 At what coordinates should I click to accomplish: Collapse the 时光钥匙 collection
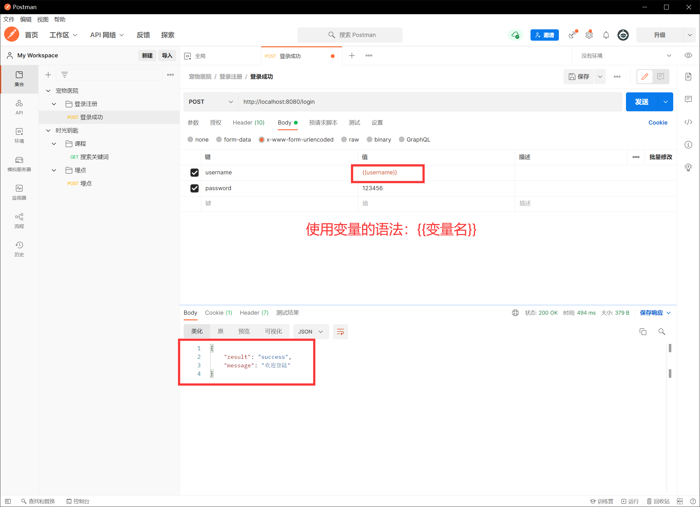48,131
